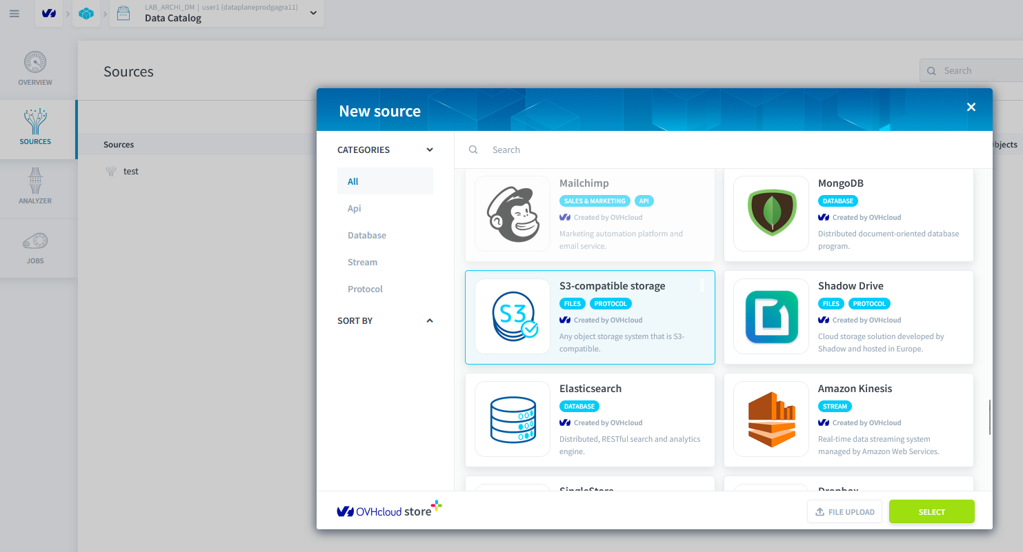Image resolution: width=1023 pixels, height=552 pixels.
Task: Select the Protocol category filter
Action: 365,289
